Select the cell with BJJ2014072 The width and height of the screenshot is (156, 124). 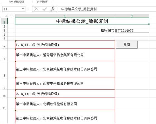(132, 30)
